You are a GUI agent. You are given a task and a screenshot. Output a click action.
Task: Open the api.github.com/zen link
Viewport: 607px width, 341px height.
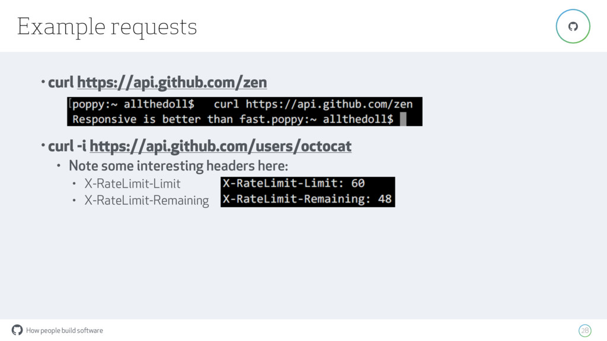click(172, 82)
